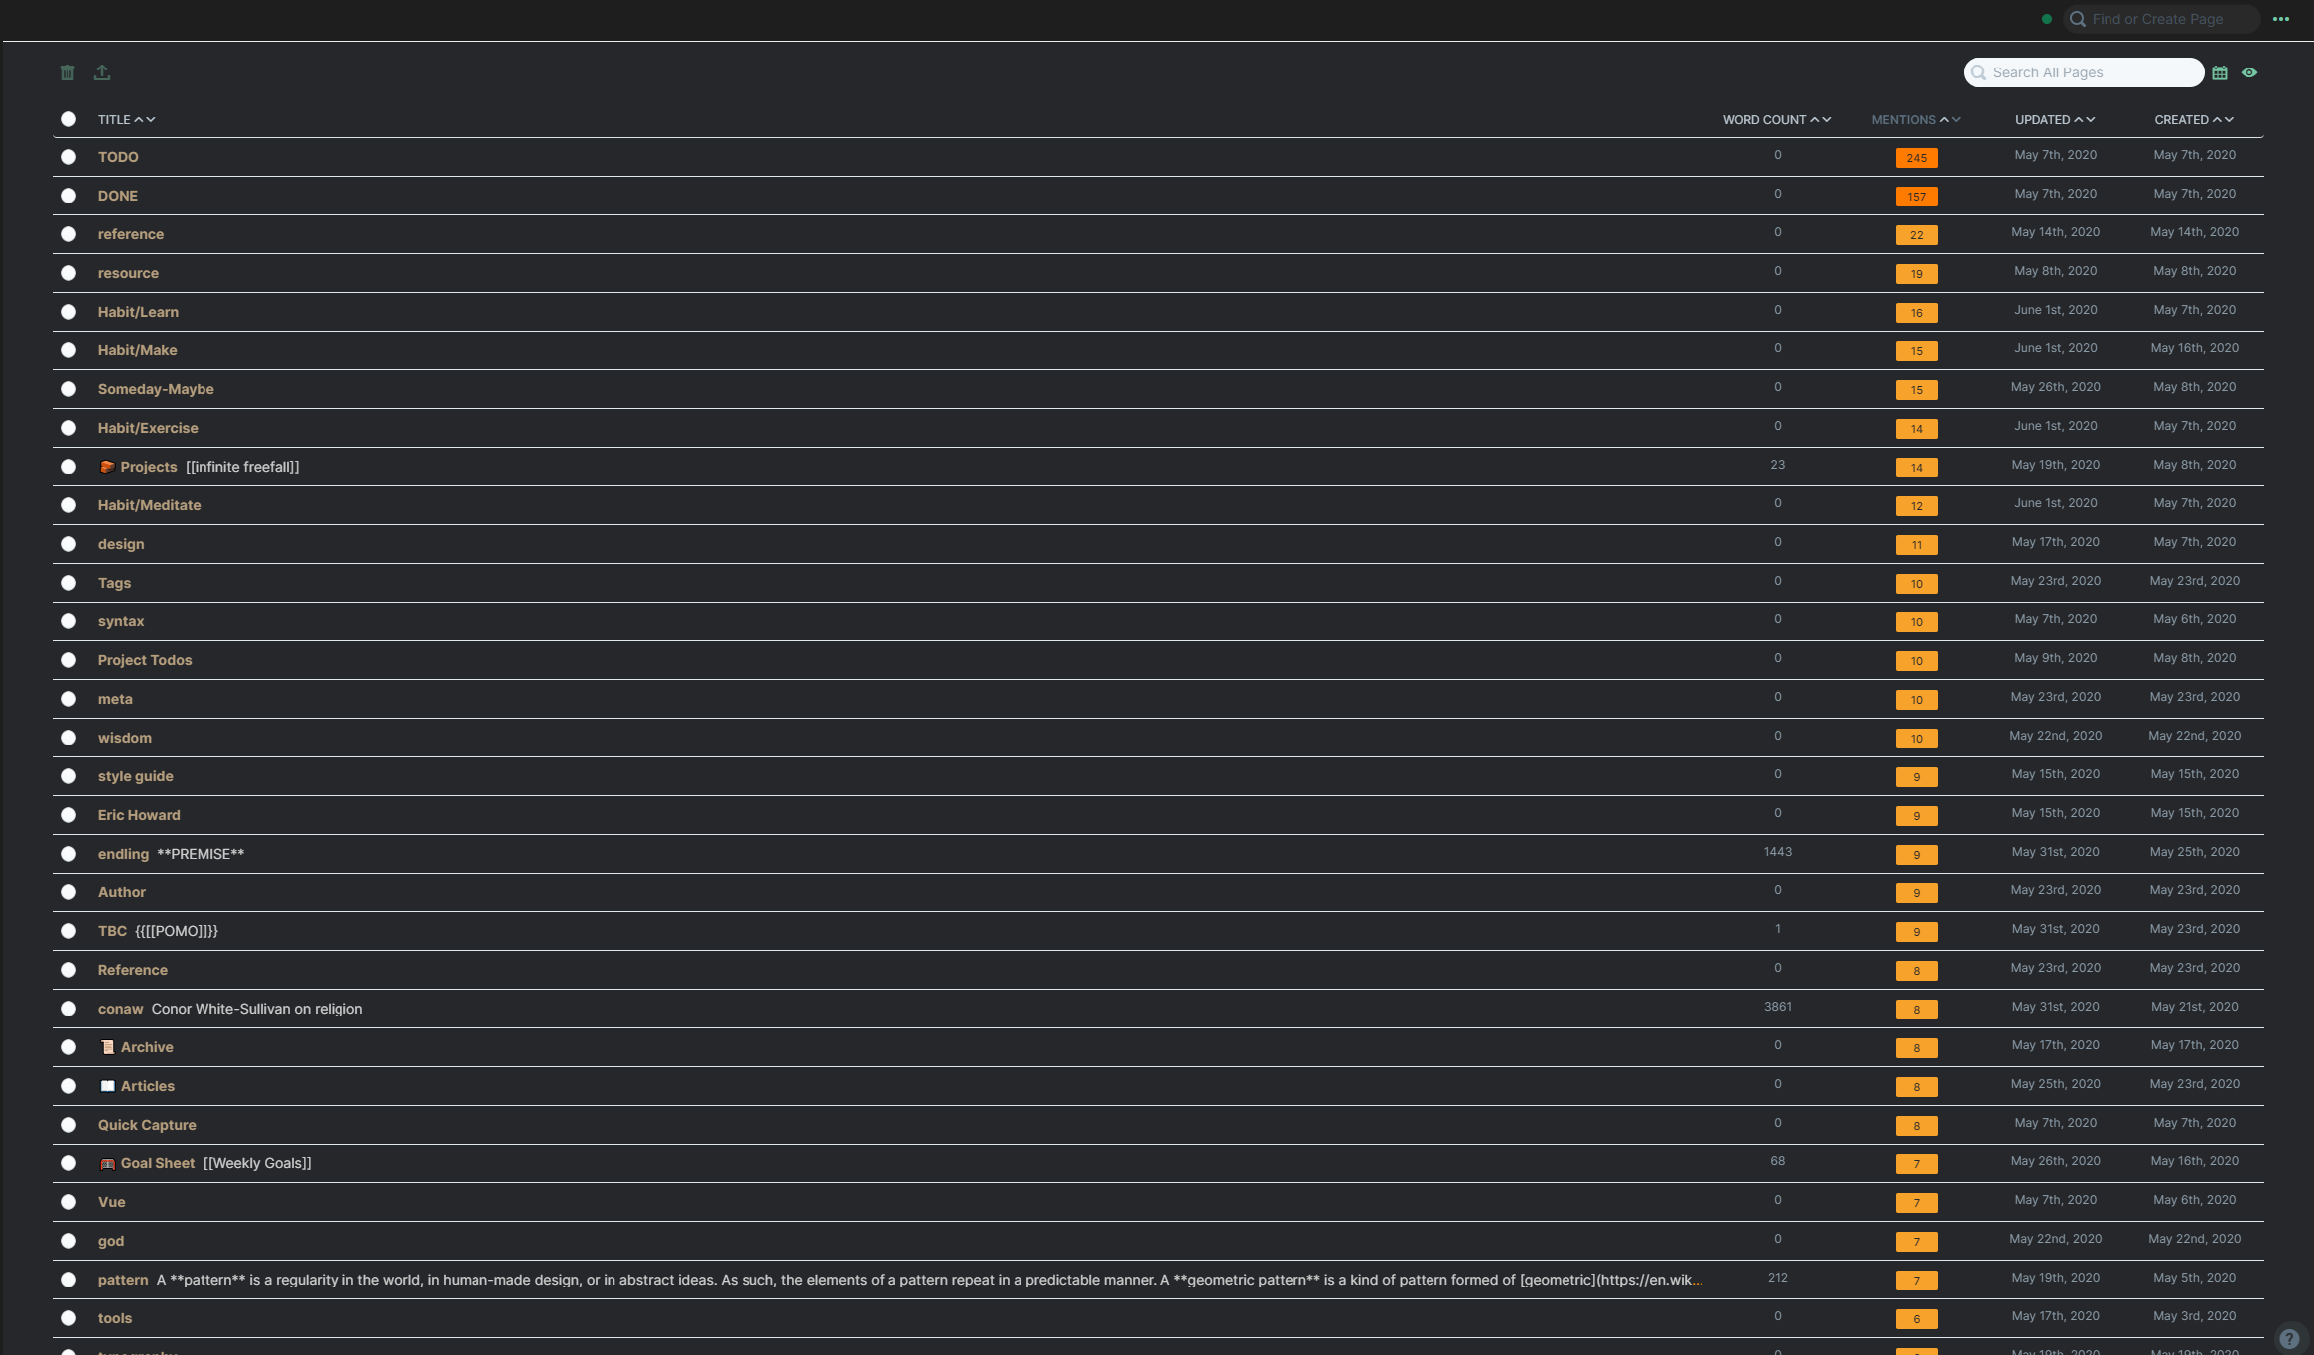Click the help question mark icon
Viewport: 2314px width, 1355px height.
coord(2289,1338)
